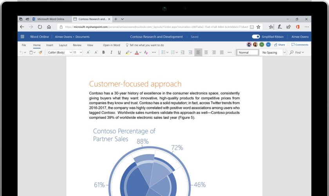Expand the styles gallery arrow
This screenshot has height=196, width=329.
tap(284, 53)
